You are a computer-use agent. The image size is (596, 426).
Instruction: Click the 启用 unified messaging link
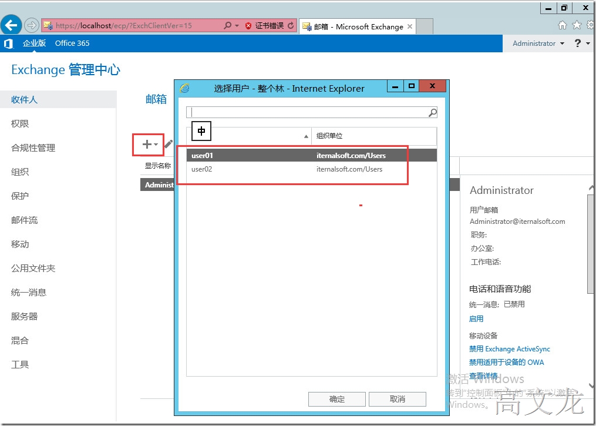[x=476, y=318]
